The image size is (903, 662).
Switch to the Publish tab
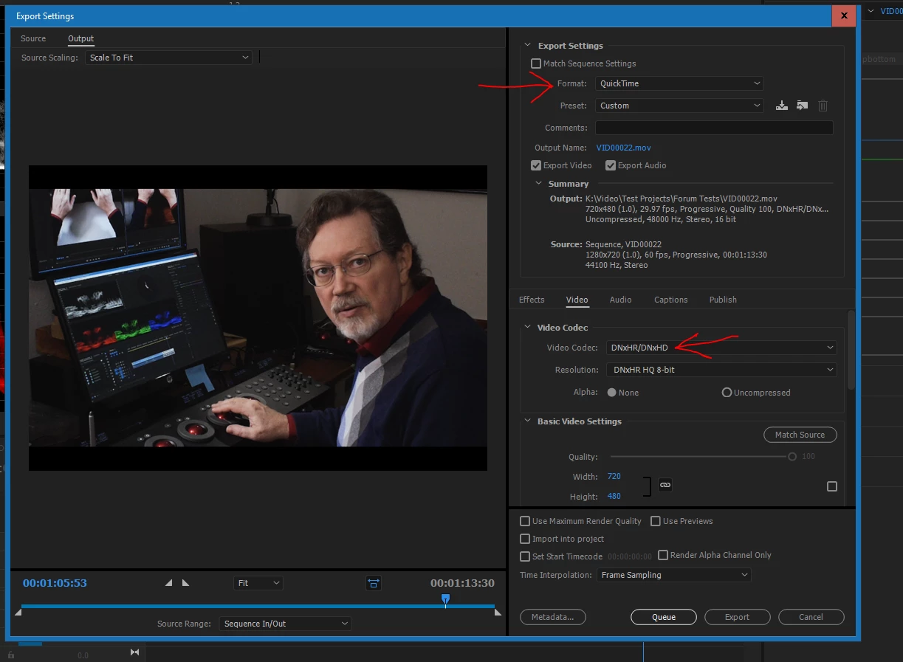(723, 300)
